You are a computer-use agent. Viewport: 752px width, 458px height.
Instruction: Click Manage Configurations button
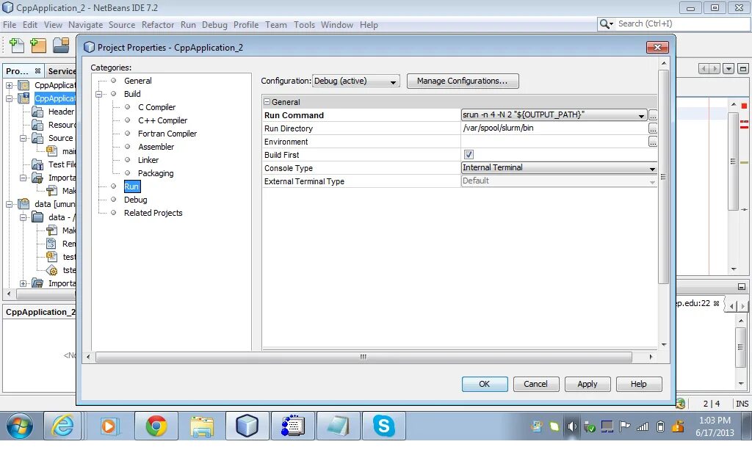pyautogui.click(x=463, y=81)
